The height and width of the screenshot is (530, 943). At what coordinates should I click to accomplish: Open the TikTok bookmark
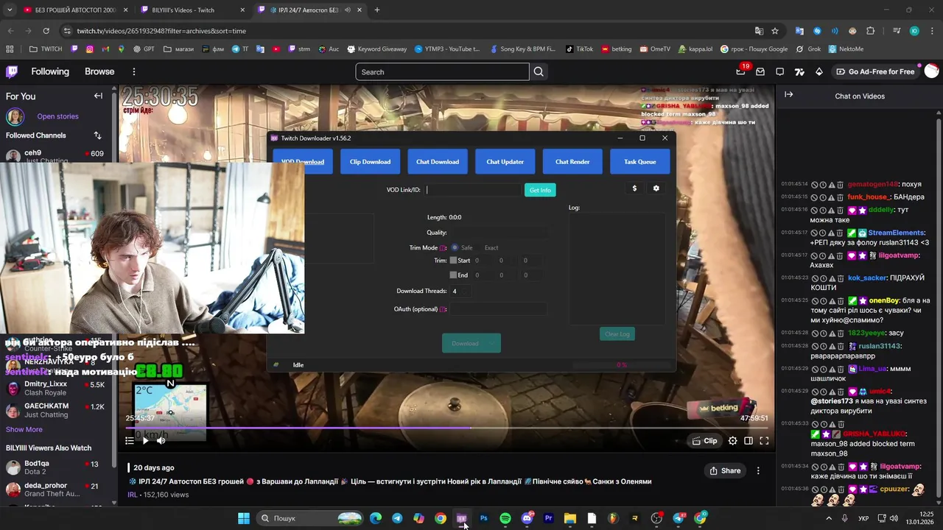(579, 49)
